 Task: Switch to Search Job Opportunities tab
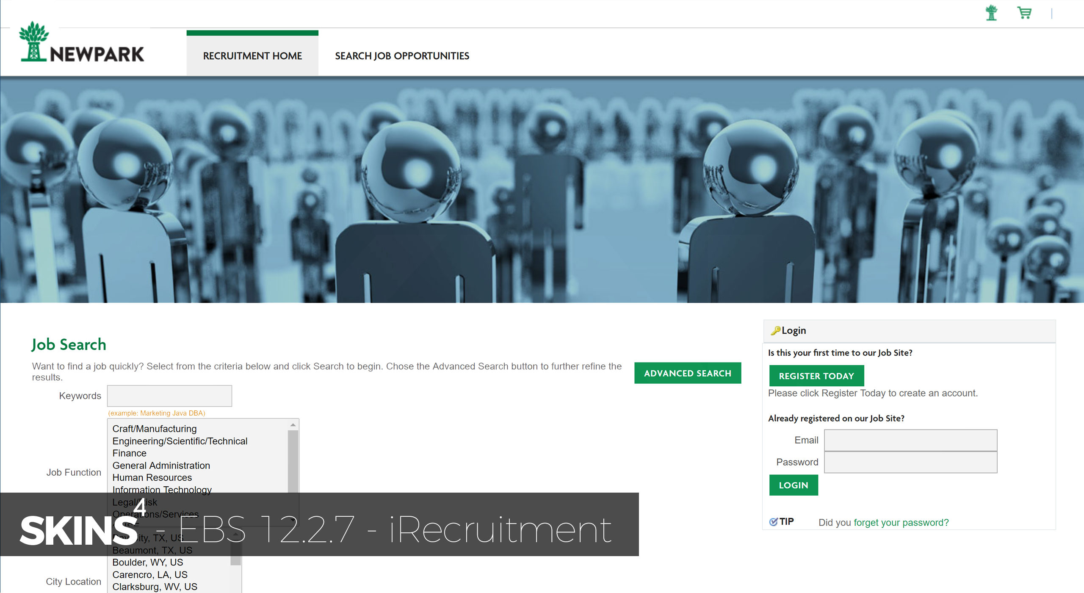402,55
